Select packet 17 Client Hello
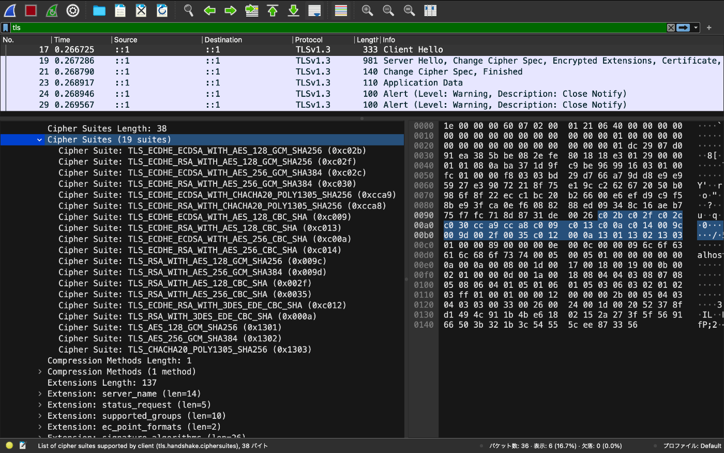724x453 pixels. pos(362,50)
